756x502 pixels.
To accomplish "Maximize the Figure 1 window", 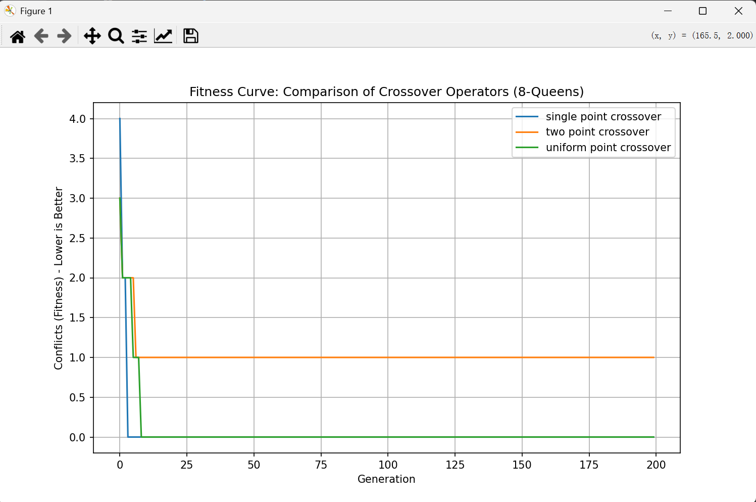I will (702, 11).
